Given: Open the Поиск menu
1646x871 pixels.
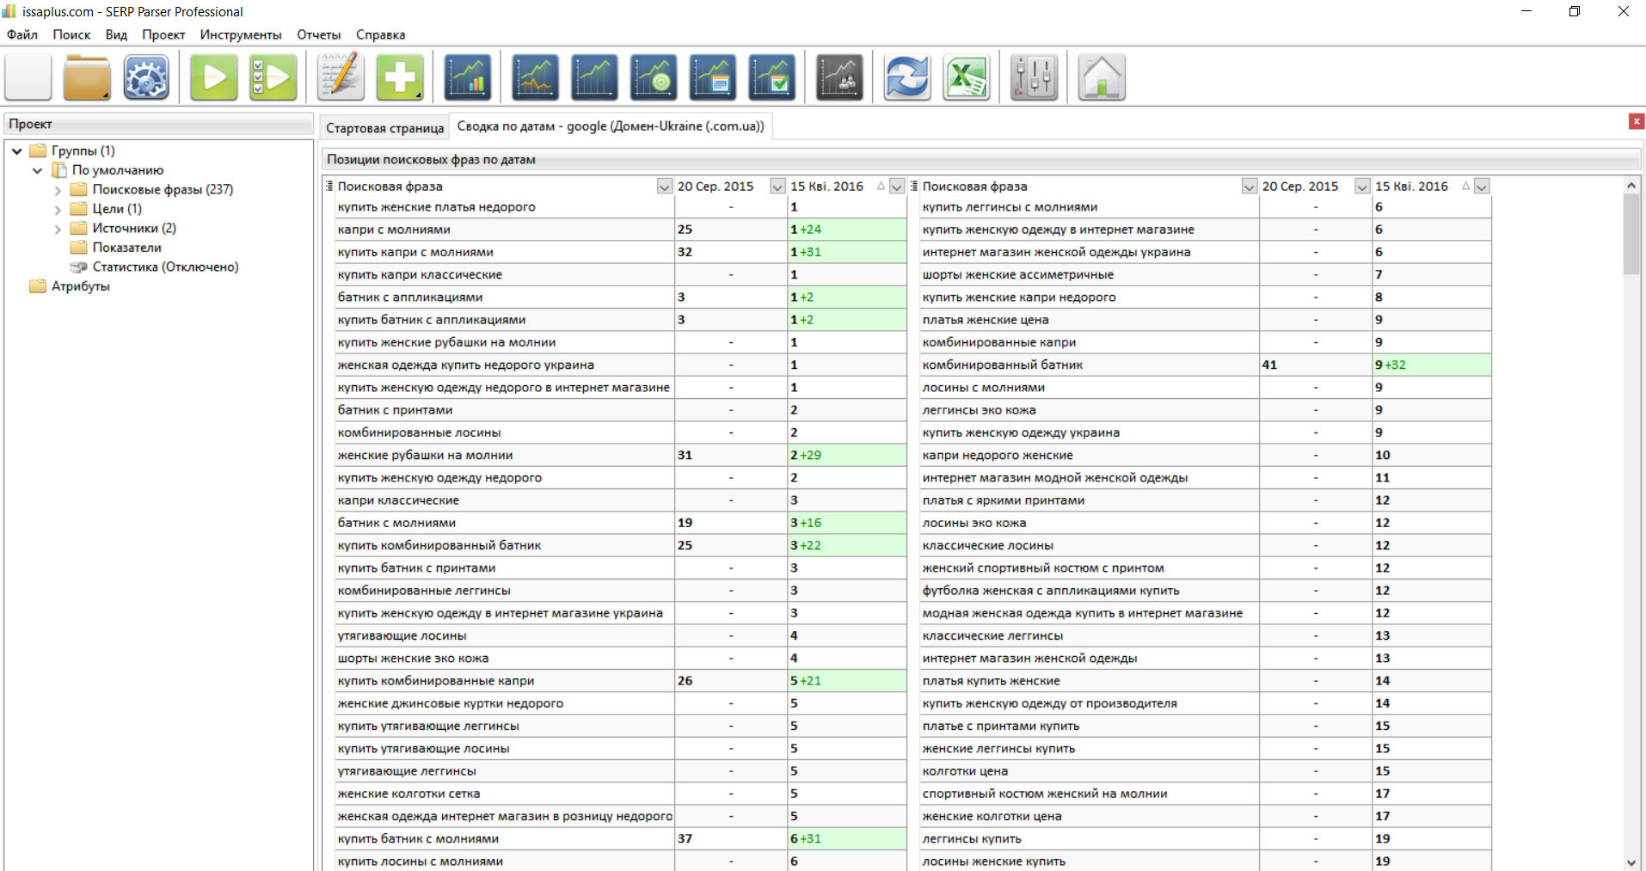Looking at the screenshot, I should tap(71, 34).
